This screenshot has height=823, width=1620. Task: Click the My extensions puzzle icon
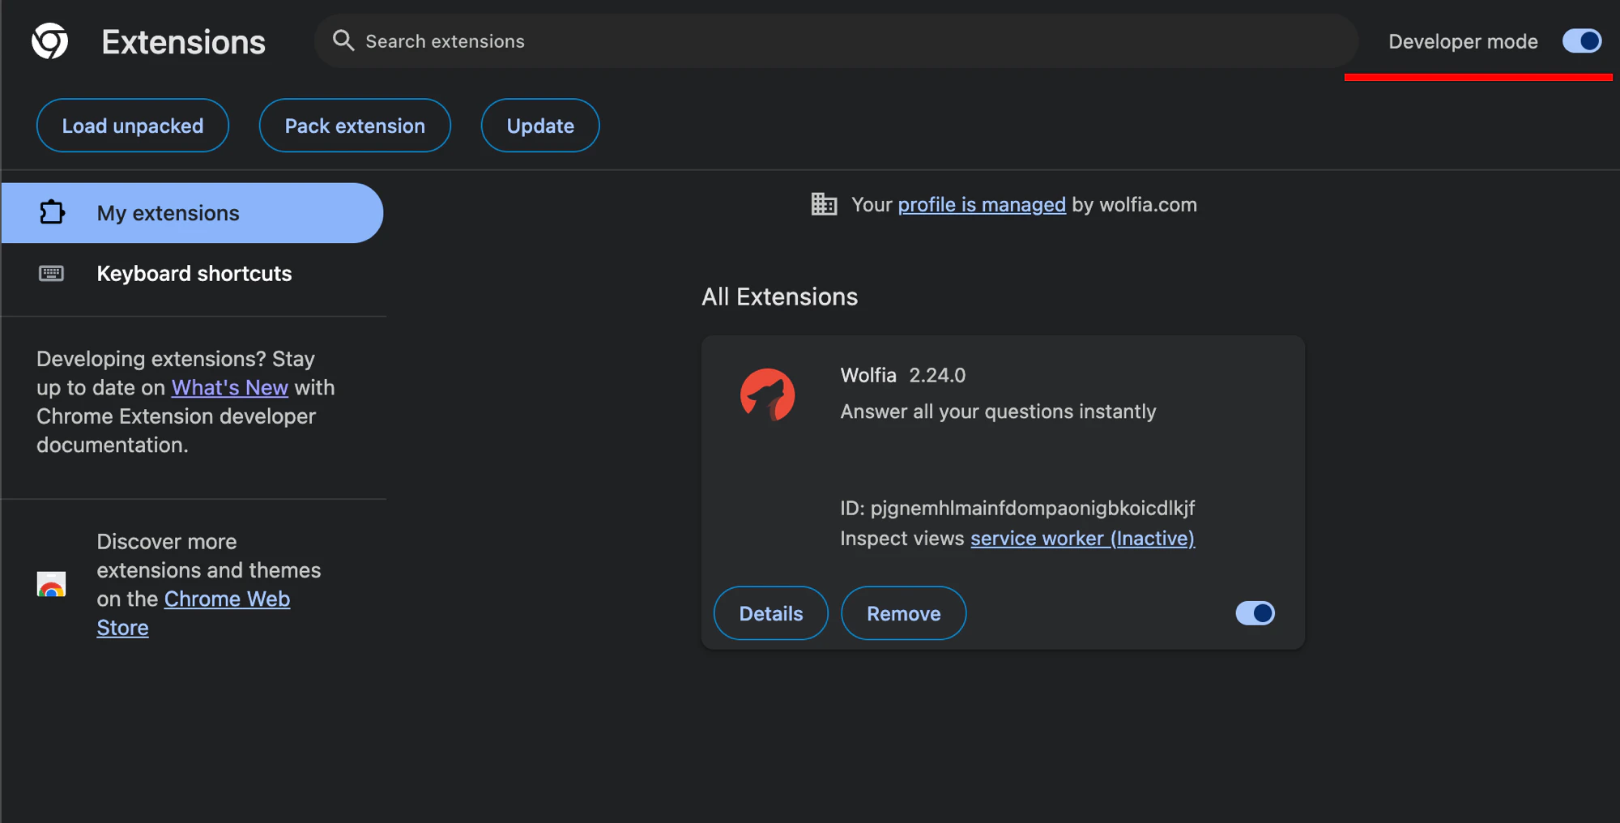coord(52,212)
